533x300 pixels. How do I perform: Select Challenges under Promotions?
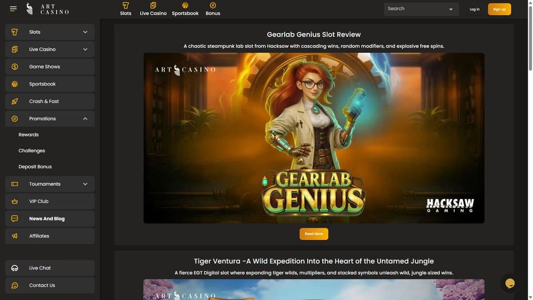click(32, 151)
